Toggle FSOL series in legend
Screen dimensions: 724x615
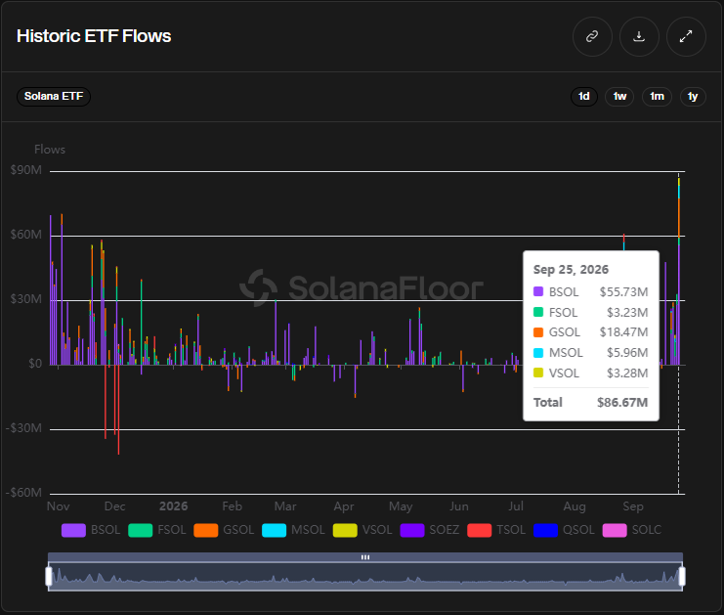pyautogui.click(x=157, y=530)
